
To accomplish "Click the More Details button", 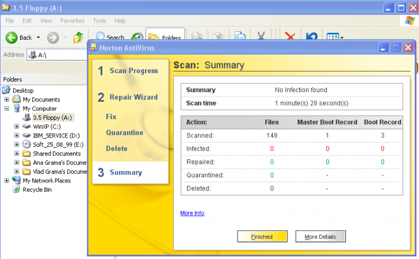I will click(x=321, y=237).
